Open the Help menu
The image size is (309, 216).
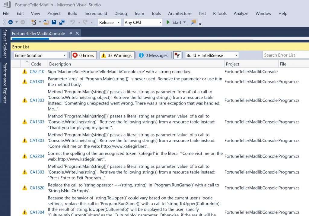(283, 13)
